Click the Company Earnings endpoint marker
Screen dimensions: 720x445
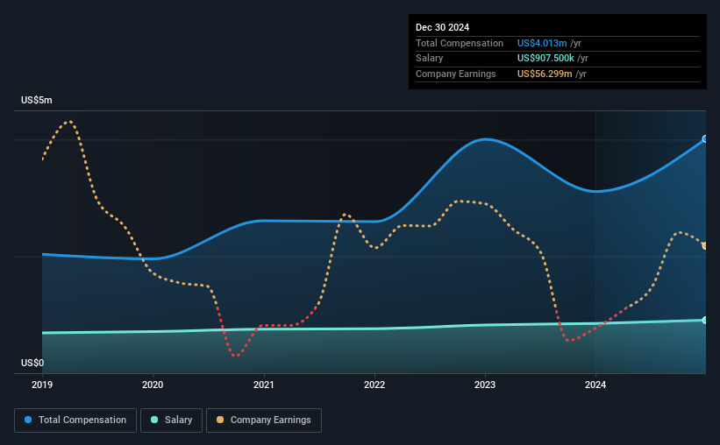[x=705, y=246]
